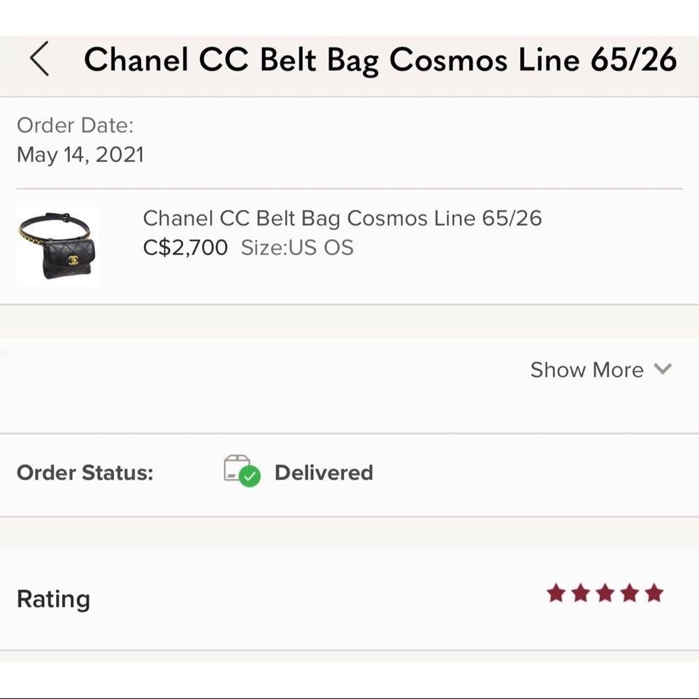Expand details with Show More chevron
This screenshot has height=699, width=699.
click(x=662, y=368)
